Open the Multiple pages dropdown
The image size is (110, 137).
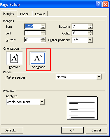click(x=99, y=77)
